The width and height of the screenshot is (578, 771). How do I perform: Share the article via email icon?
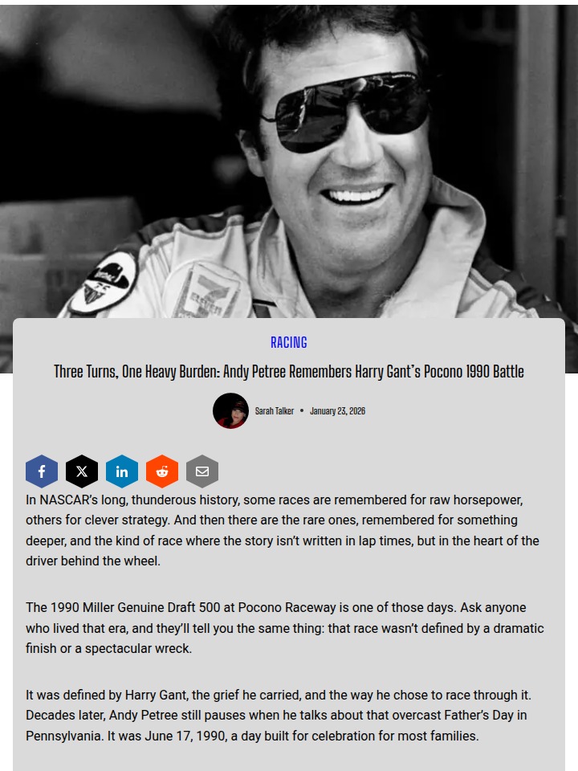click(x=202, y=471)
